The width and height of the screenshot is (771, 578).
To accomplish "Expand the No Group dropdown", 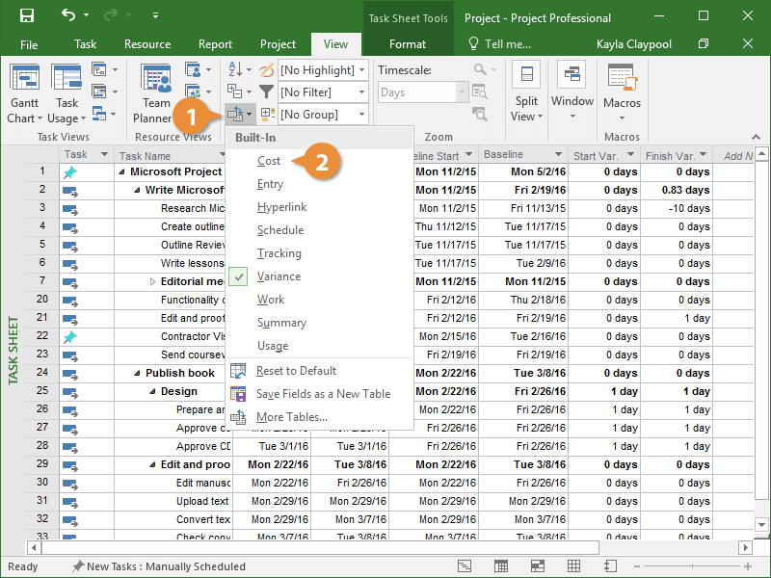I will point(323,115).
